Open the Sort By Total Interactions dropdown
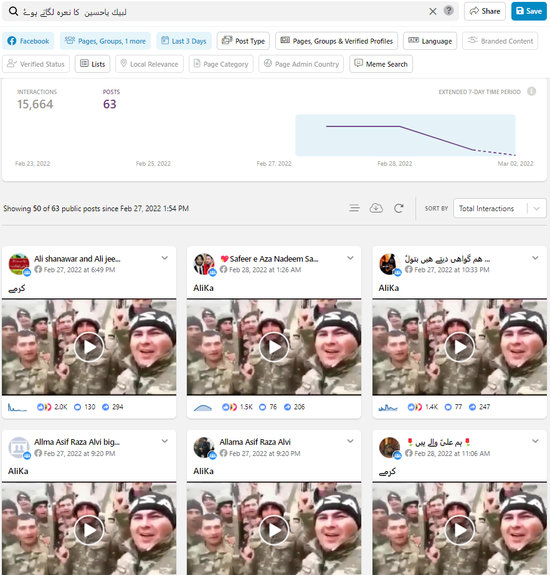The width and height of the screenshot is (550, 575). pos(500,209)
